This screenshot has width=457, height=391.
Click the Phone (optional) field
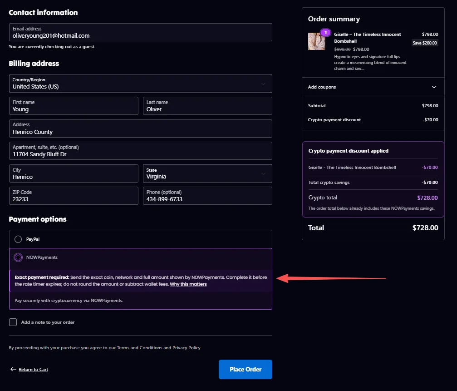coord(207,196)
